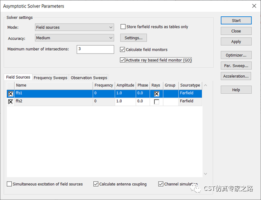The width and height of the screenshot is (261, 200).
Task: Open the Mode dropdown showing Field sources
Action: [x=74, y=28]
